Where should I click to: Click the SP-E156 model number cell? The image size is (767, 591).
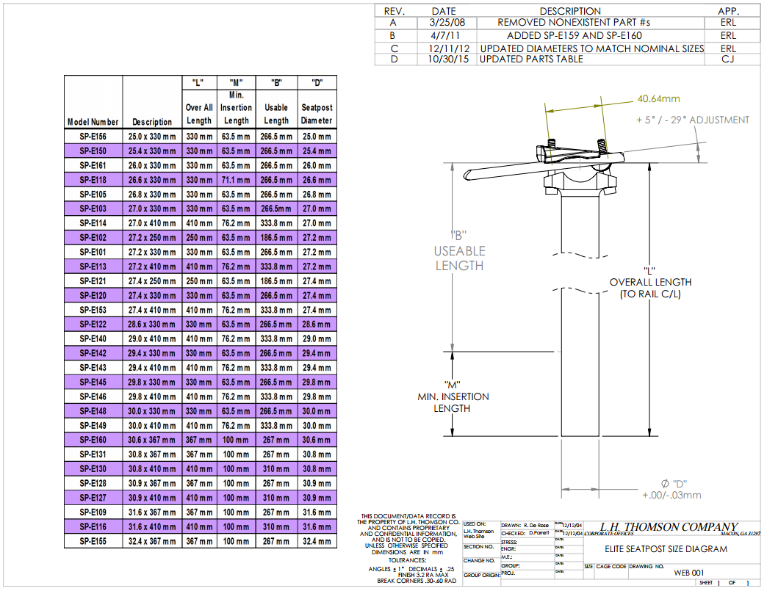tap(93, 137)
